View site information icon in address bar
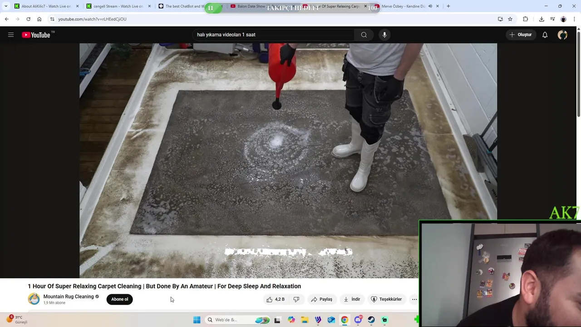The height and width of the screenshot is (327, 581). (52, 19)
